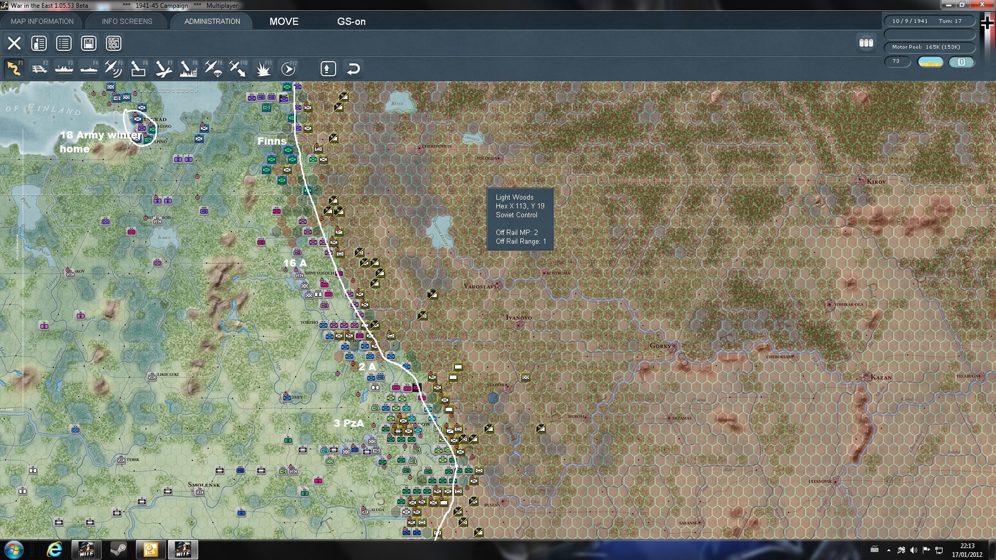The height and width of the screenshot is (560, 996).
Task: Select the F10 air transfer mode icon
Action: point(238,68)
